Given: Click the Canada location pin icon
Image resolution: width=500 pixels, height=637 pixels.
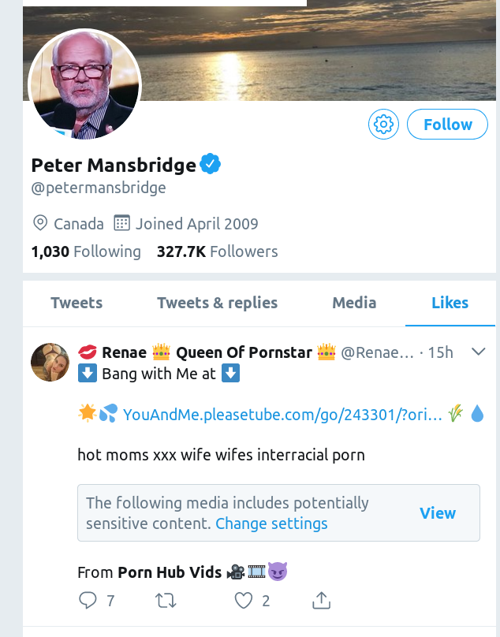Looking at the screenshot, I should tap(40, 223).
